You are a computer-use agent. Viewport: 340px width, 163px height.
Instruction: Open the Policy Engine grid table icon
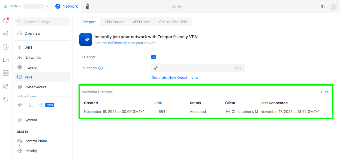[31, 105]
